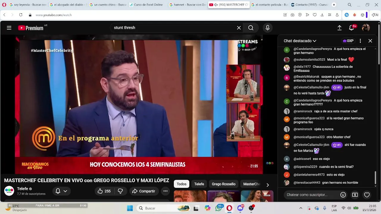This screenshot has height=214, width=381.
Task: Click chat message 'eso es viejo'
Action: (x=321, y=159)
